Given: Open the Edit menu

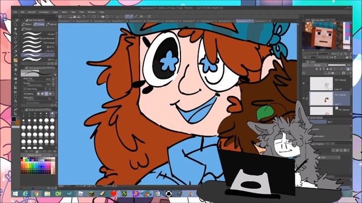Looking at the screenshot, I should click(23, 12).
